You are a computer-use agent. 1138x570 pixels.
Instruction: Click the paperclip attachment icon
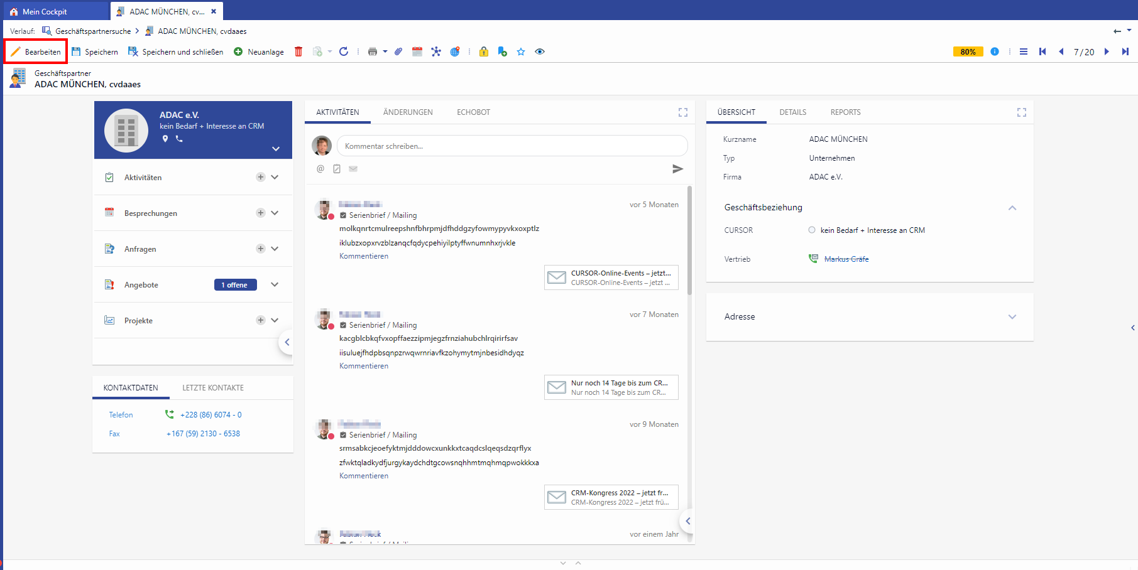(398, 51)
